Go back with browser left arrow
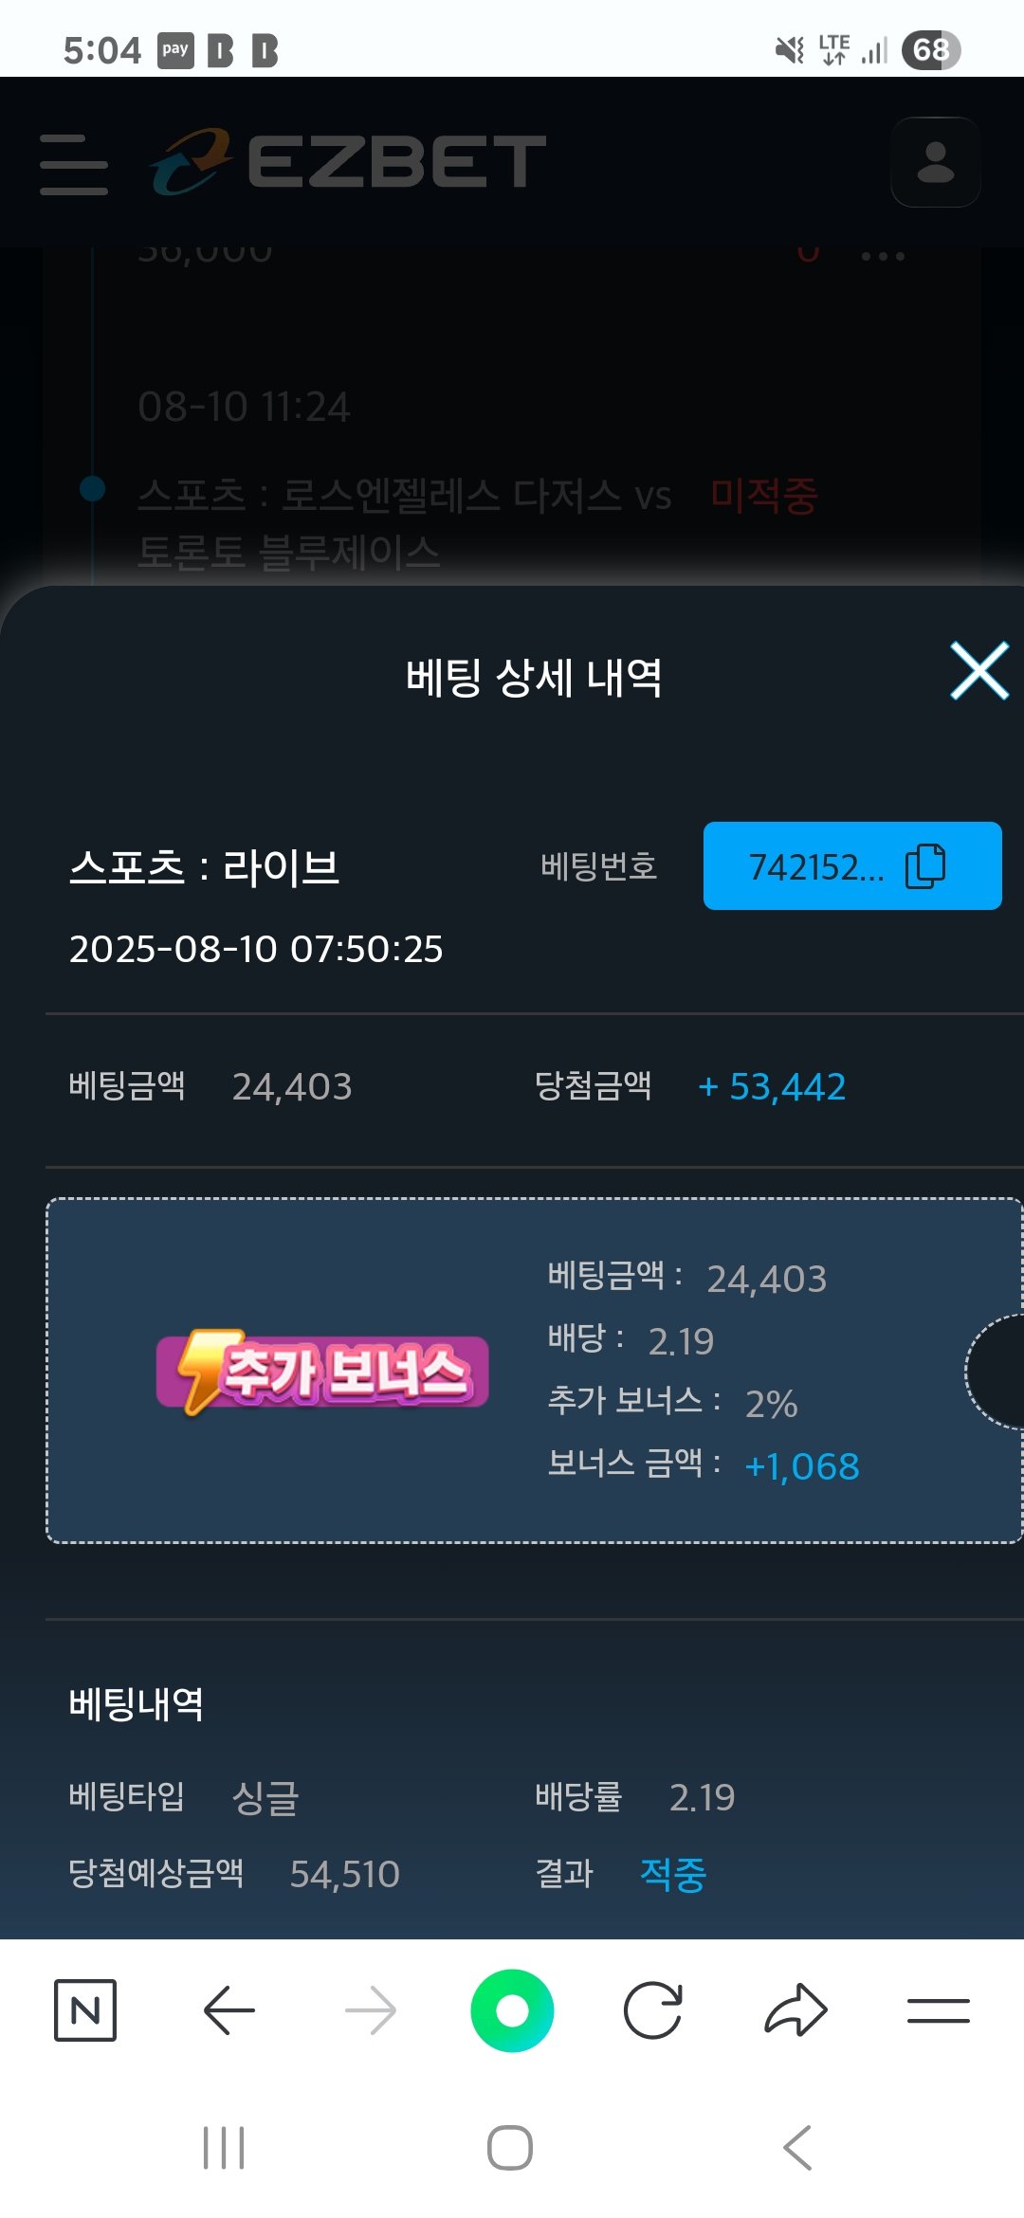 (x=229, y=2009)
